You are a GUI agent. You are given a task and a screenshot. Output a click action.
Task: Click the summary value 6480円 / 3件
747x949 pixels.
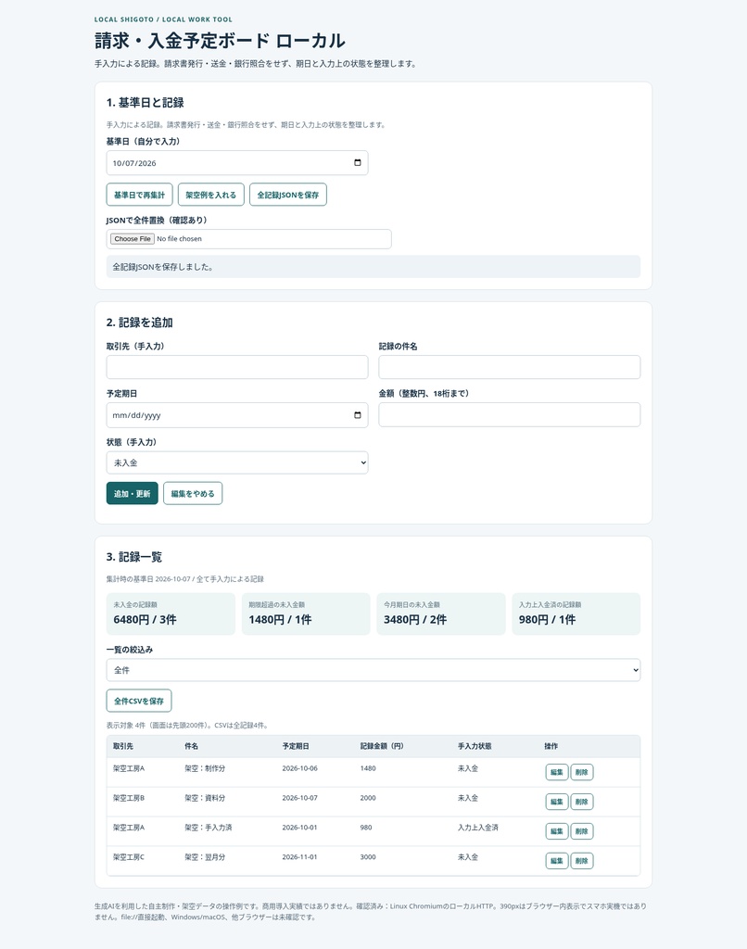146,620
